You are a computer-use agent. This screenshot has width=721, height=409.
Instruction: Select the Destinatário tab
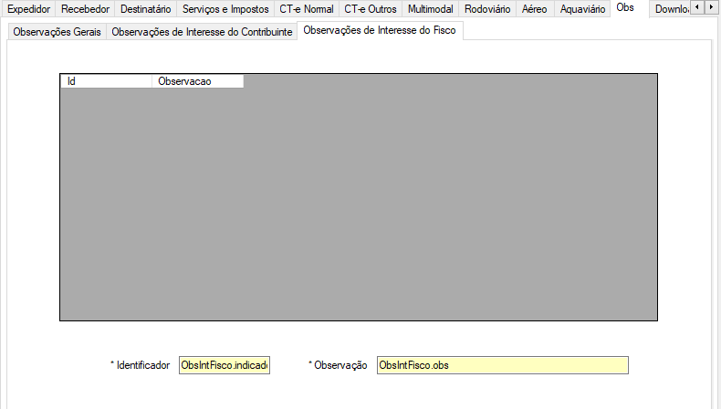(145, 9)
